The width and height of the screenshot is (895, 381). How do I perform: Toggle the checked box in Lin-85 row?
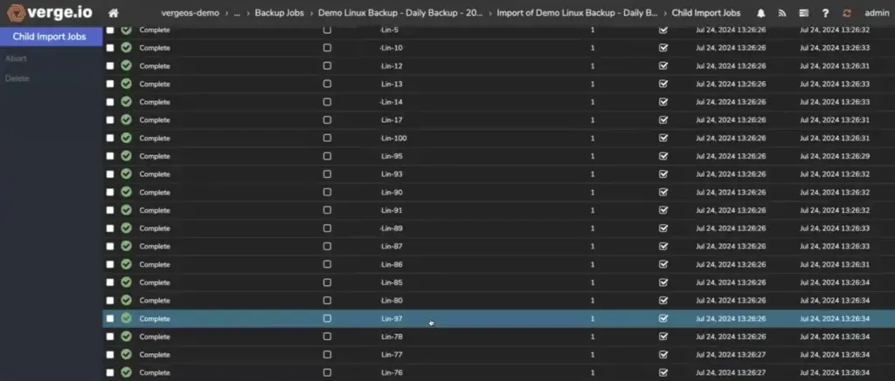[x=663, y=282]
